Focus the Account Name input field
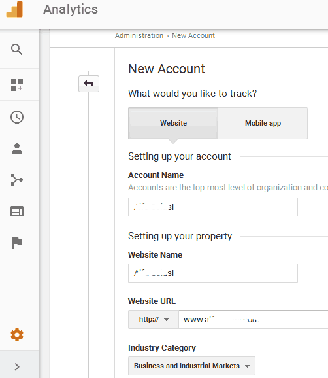328x378 pixels. pyautogui.click(x=213, y=207)
